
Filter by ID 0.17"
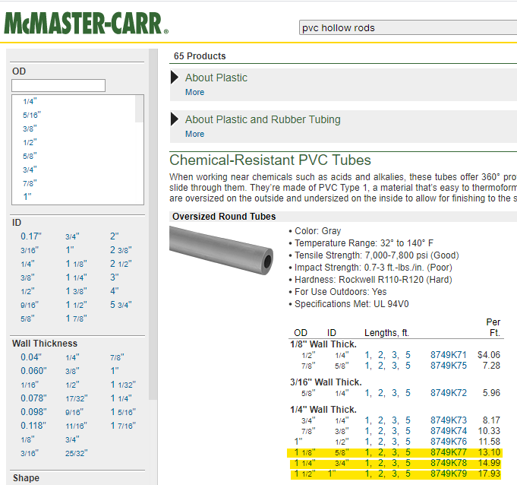tap(31, 236)
